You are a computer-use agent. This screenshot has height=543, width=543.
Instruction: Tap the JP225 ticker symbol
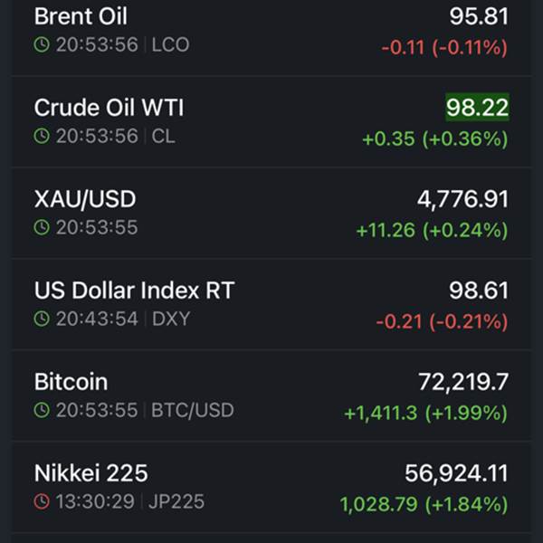coord(178,501)
